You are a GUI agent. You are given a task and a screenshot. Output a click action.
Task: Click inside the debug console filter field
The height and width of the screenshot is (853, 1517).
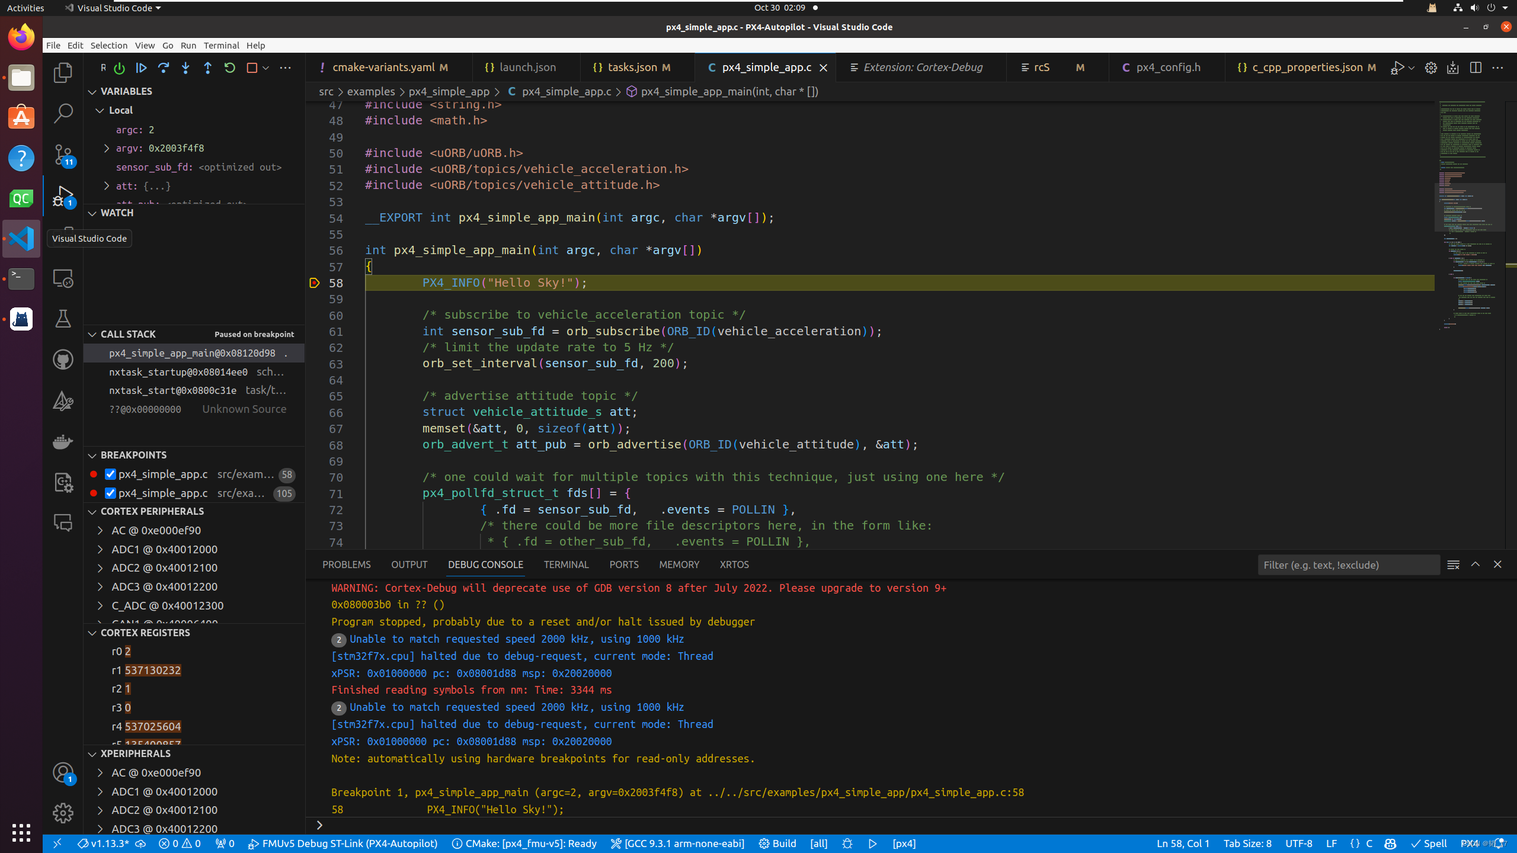(x=1349, y=565)
